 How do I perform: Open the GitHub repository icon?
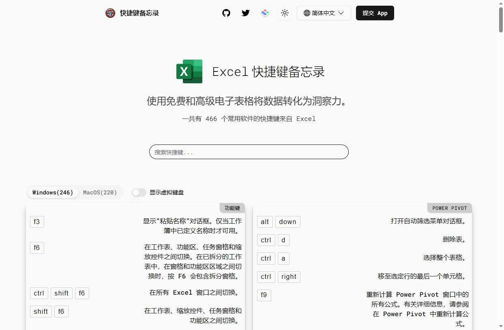coord(226,13)
